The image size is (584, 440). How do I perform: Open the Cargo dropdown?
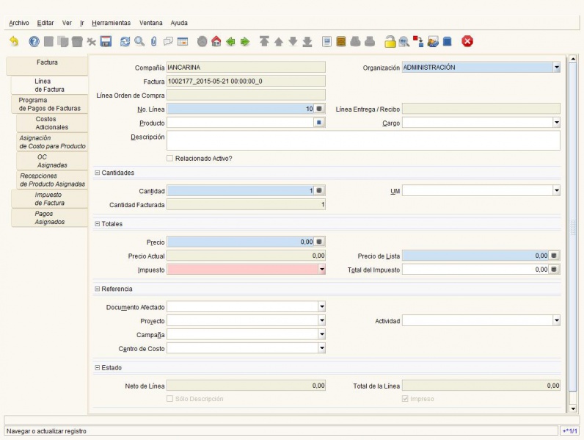click(556, 123)
